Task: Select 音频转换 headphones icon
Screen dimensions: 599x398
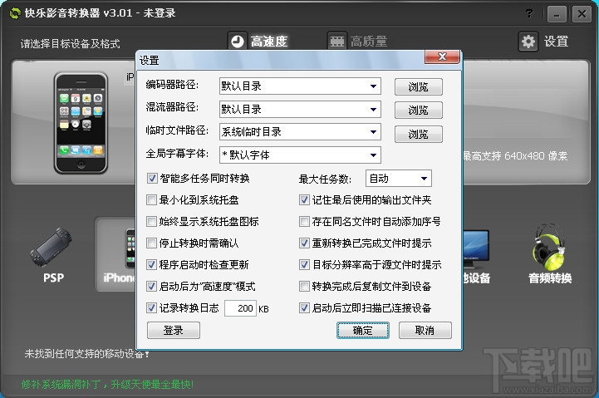Action: pos(550,253)
